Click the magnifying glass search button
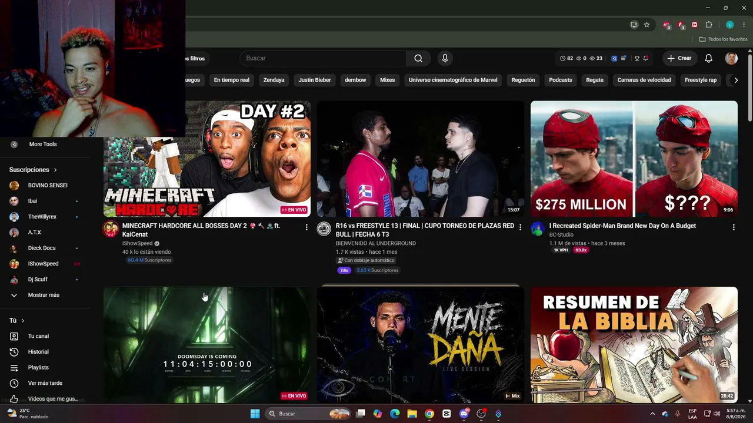Viewport: 753px width, 423px height. (x=418, y=58)
